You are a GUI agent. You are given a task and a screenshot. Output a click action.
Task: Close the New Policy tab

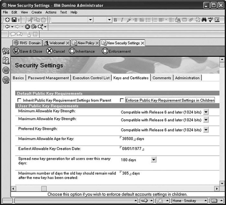97,43
